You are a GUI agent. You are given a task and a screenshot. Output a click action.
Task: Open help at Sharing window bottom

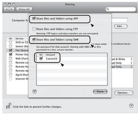pyautogui.click(x=131, y=106)
